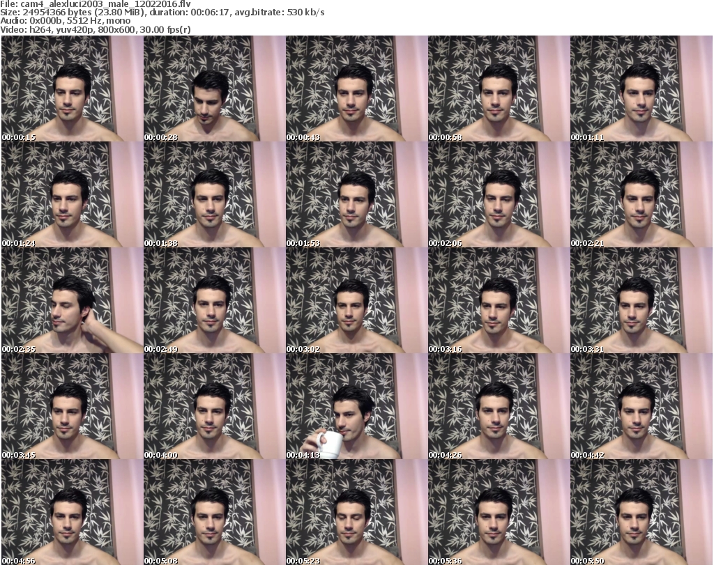Choose the thumbnail stamped 00:04:00
The image size is (714, 565).
coord(215,406)
